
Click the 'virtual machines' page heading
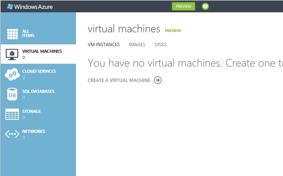tap(124, 29)
